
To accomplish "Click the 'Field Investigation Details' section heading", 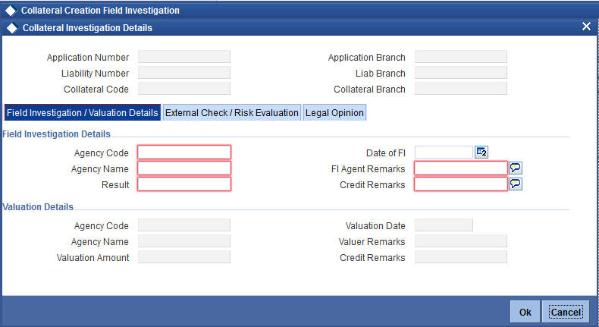I will tap(57, 134).
